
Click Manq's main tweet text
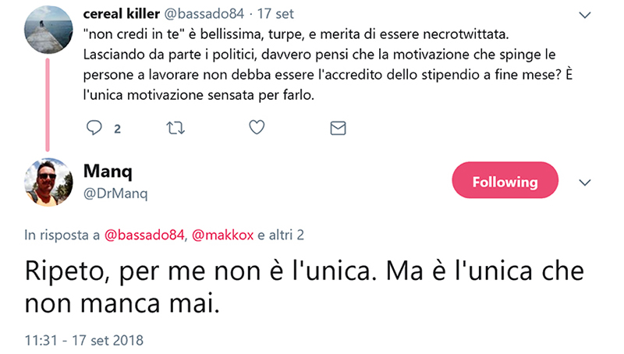point(304,287)
